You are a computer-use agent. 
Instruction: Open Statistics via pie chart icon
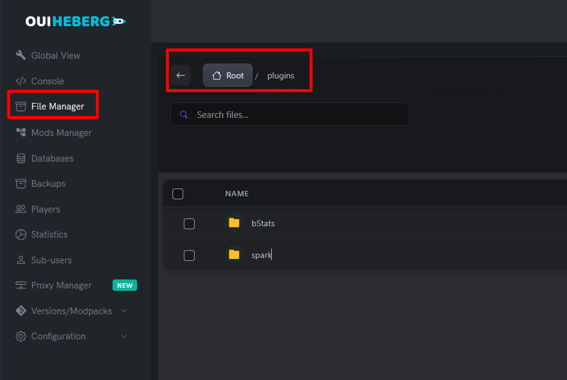tap(21, 235)
